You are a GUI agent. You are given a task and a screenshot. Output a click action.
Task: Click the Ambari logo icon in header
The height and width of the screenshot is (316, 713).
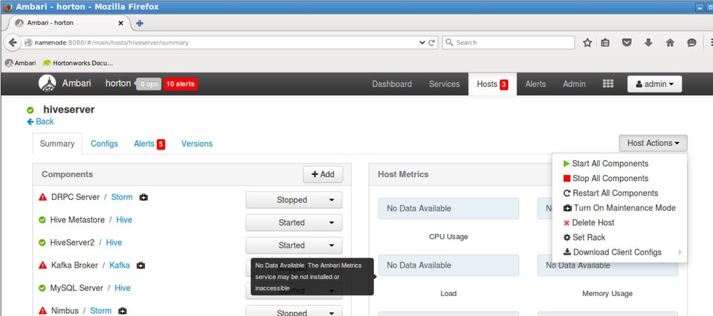(47, 84)
